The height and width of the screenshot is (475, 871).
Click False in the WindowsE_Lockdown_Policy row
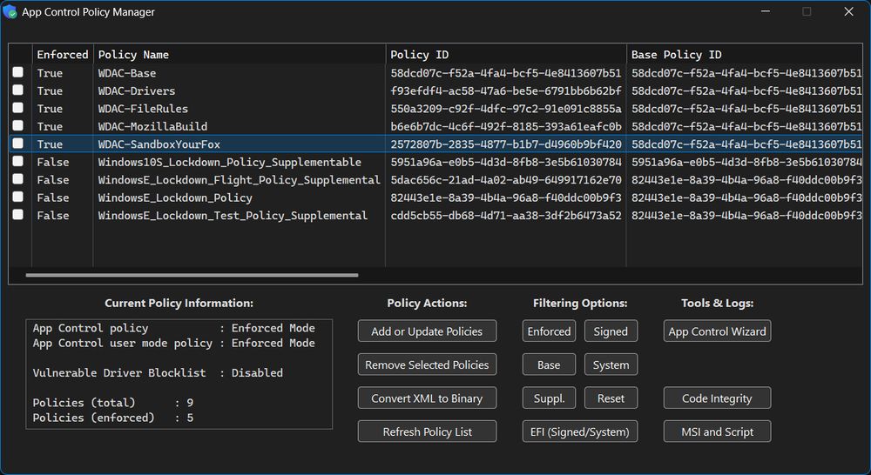[53, 197]
